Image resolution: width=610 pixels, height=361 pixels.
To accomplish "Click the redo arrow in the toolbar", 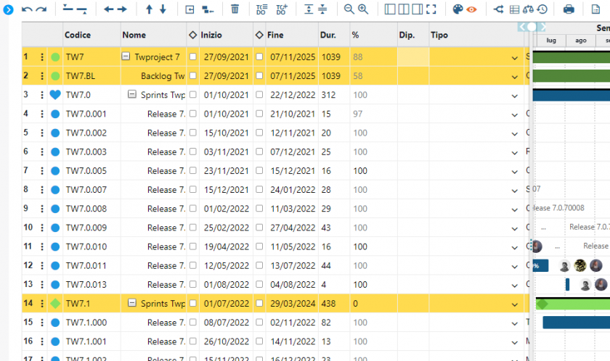I will tap(41, 9).
